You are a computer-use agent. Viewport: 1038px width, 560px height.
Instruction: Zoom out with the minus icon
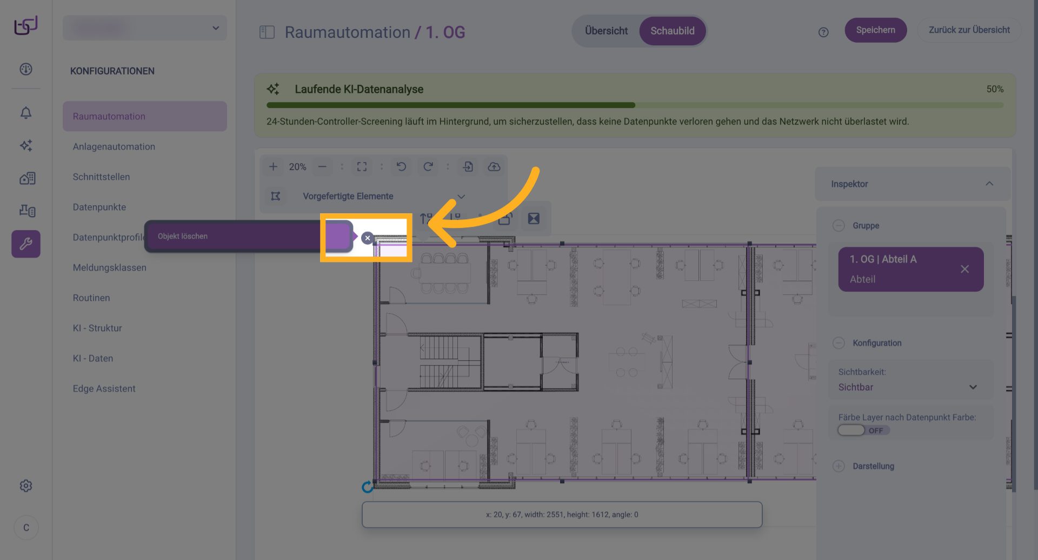(x=322, y=167)
